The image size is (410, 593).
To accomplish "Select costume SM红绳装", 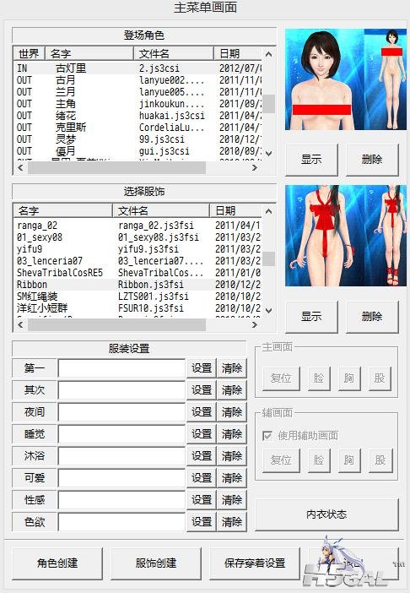I will point(138,296).
